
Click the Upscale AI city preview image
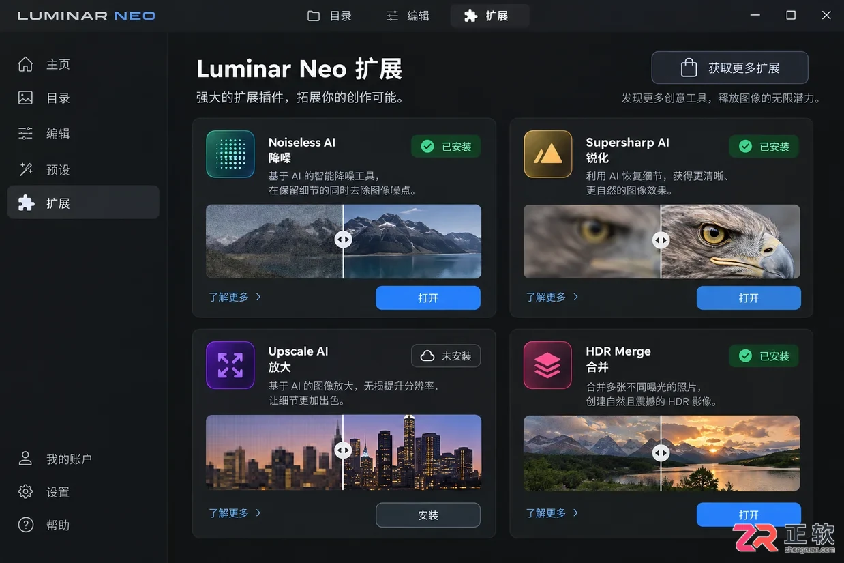[x=344, y=452]
